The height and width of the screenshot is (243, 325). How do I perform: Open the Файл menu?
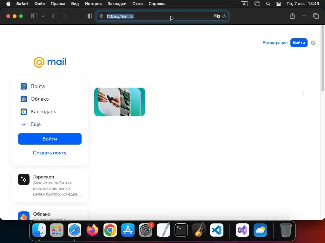coord(39,4)
